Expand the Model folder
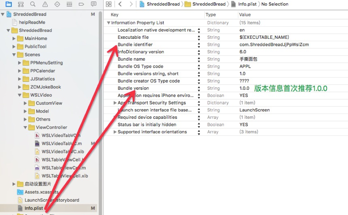The image size is (348, 215). (25, 111)
